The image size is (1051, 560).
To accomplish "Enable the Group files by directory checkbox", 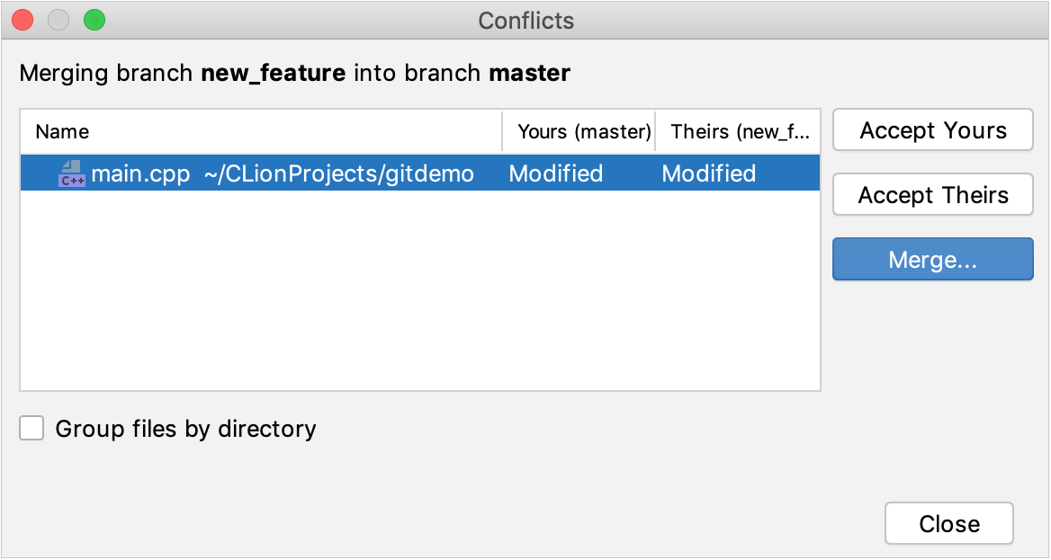I will pyautogui.click(x=31, y=429).
